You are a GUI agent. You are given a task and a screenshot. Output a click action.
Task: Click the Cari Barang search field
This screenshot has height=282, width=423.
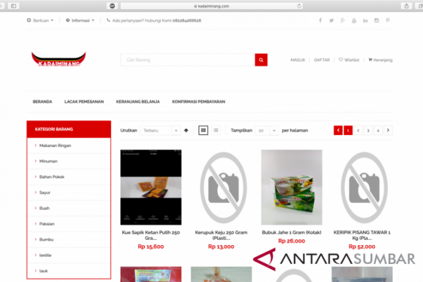click(x=188, y=60)
